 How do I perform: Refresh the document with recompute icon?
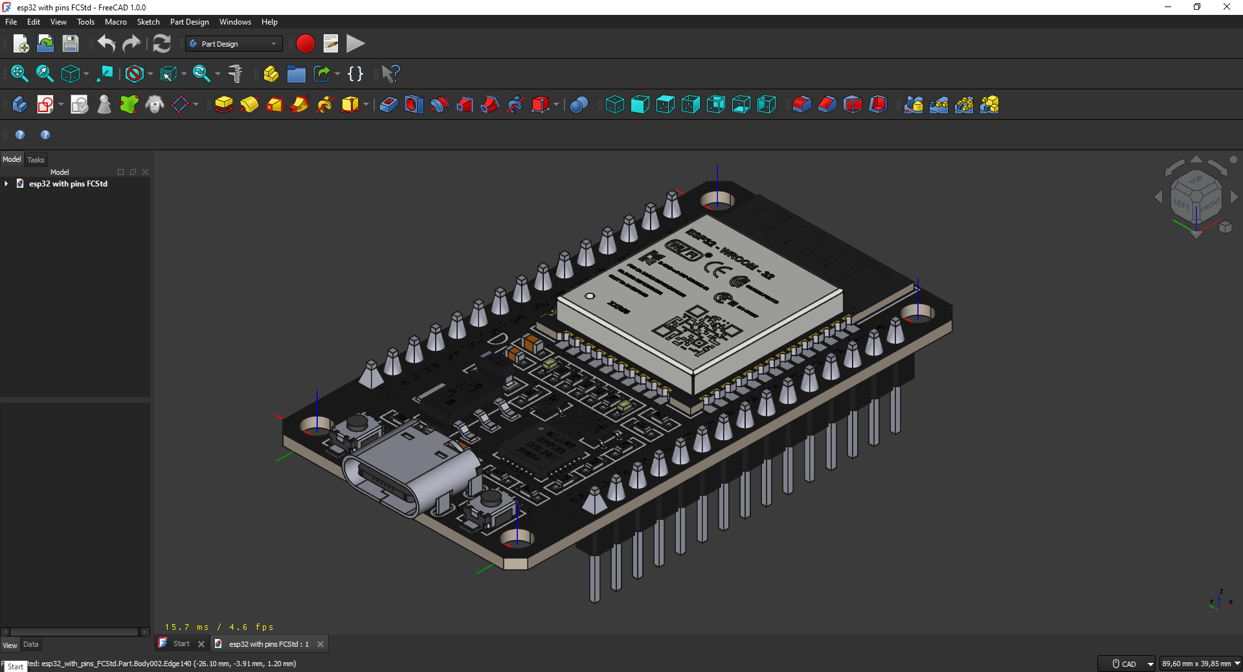click(162, 43)
